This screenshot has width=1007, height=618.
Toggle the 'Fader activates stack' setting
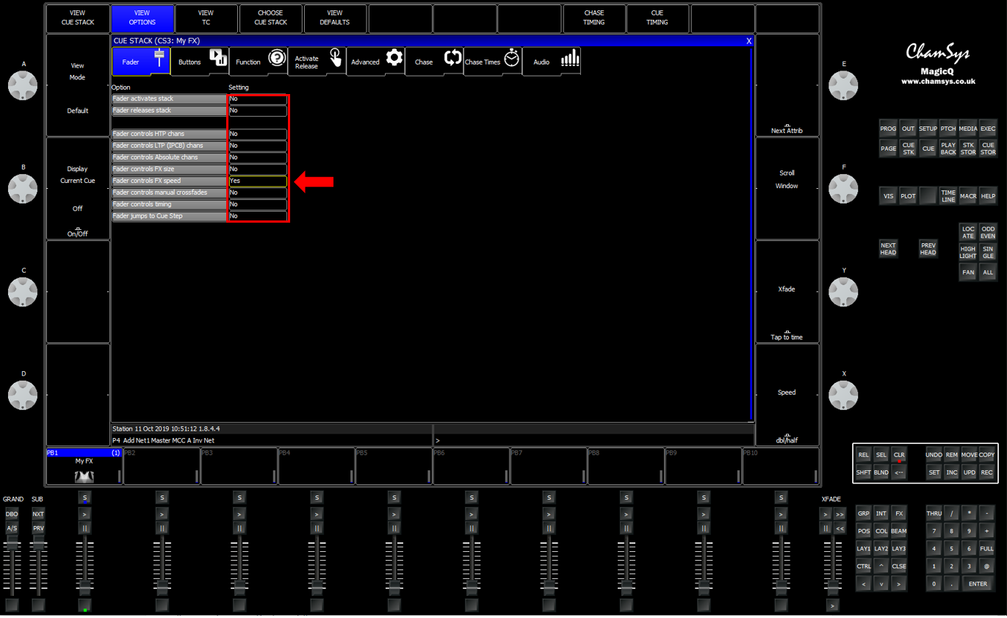258,98
